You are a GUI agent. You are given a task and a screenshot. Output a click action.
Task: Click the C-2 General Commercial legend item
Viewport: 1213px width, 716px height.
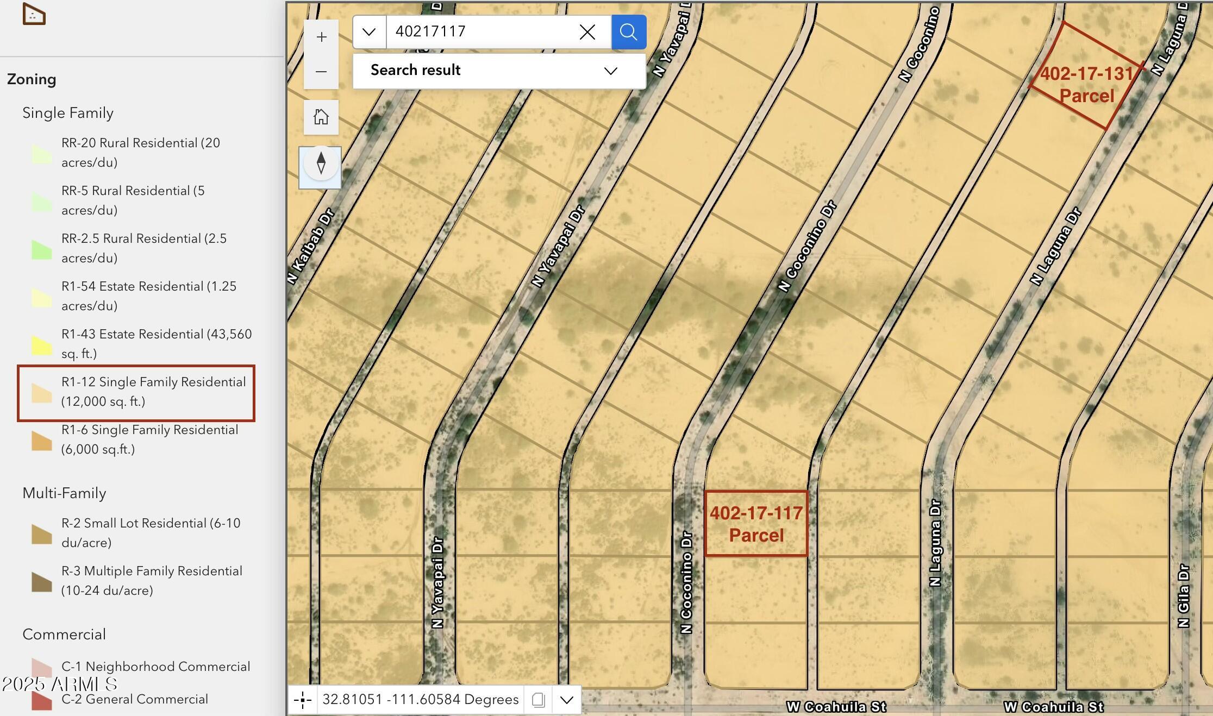point(133,699)
